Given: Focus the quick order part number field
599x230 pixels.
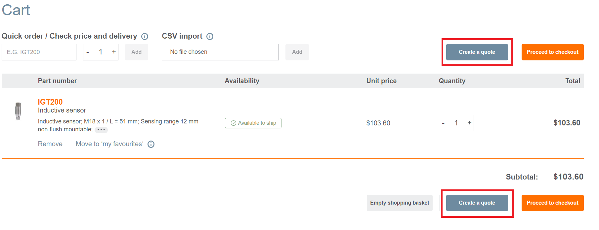Looking at the screenshot, I should [x=39, y=52].
